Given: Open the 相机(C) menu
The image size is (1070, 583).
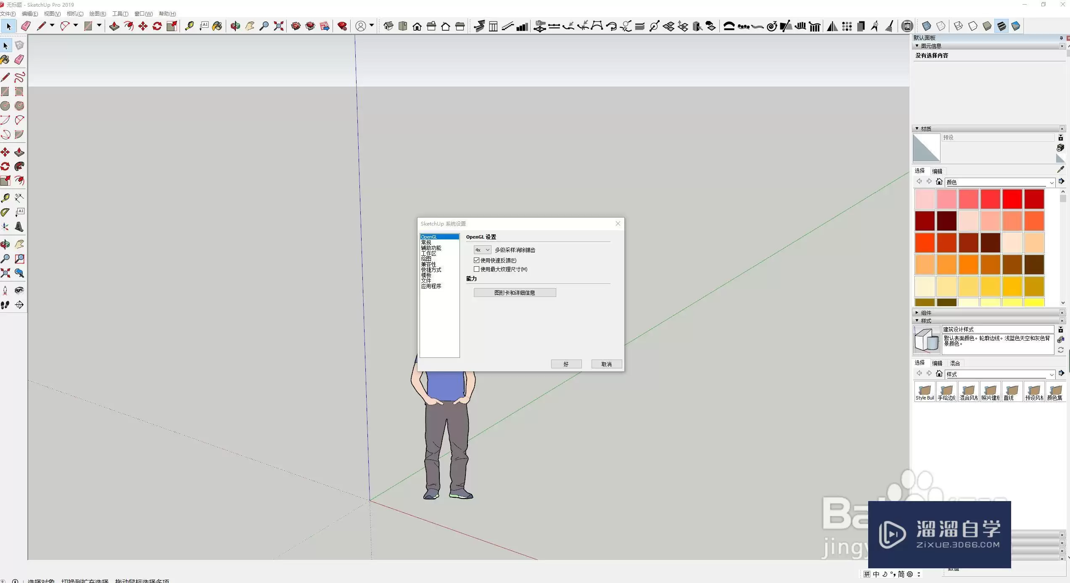Looking at the screenshot, I should coord(75,14).
